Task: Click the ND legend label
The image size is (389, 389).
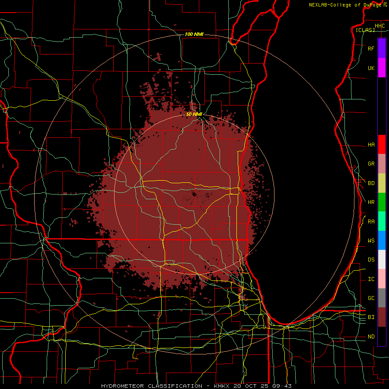Action: pos(371,337)
